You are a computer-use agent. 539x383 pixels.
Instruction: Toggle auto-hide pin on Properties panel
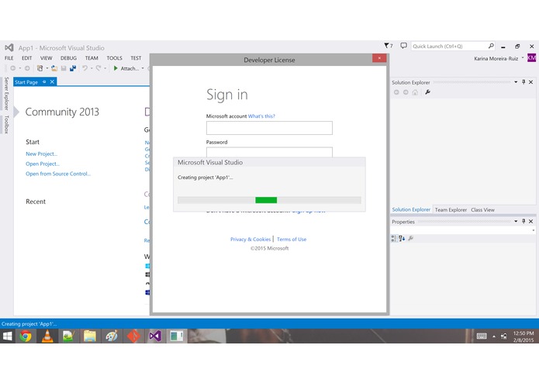point(523,221)
